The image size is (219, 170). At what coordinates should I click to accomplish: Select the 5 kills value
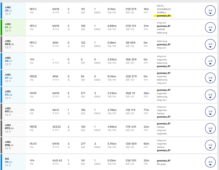click(x=68, y=93)
